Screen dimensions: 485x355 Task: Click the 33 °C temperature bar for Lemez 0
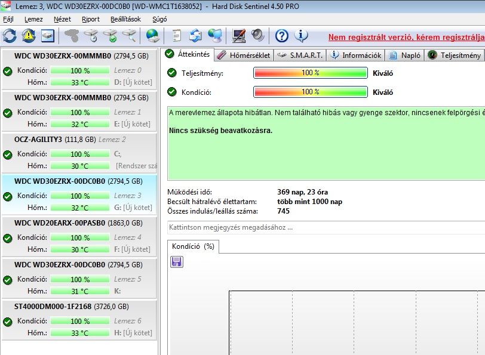[80, 82]
